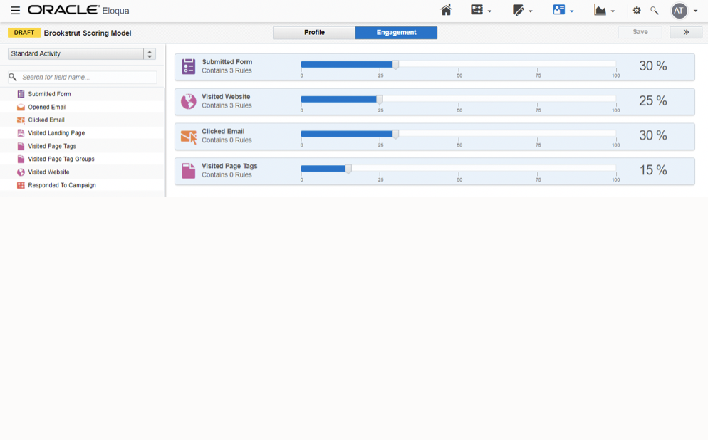Switch to the Profile tab
Image resolution: width=708 pixels, height=440 pixels.
[x=314, y=33]
